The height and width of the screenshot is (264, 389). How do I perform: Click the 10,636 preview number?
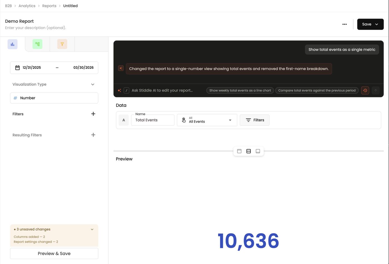248,241
